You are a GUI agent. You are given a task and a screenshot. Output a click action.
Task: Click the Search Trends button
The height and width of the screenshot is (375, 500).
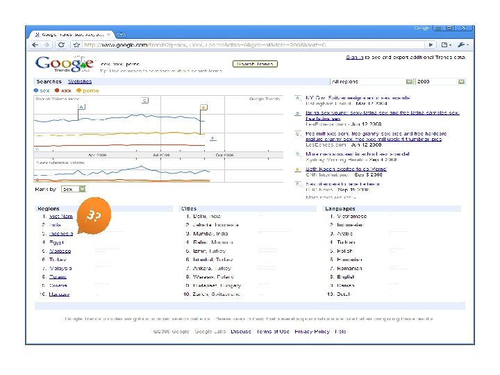255,64
